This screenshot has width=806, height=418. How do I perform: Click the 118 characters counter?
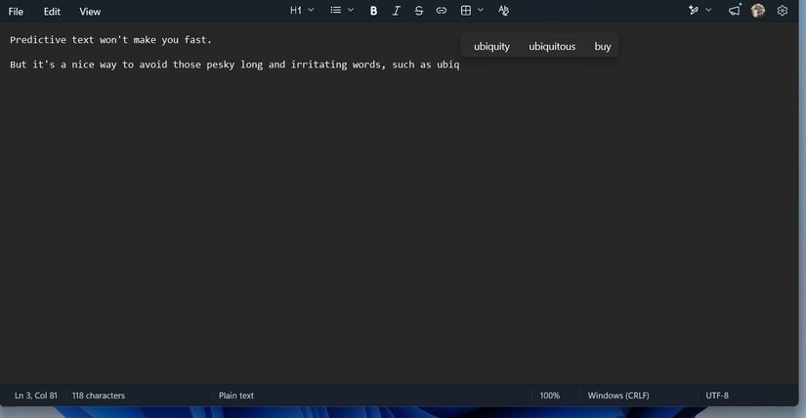(99, 396)
